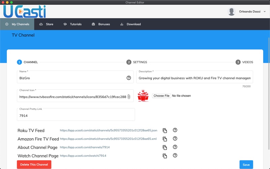270x169 pixels.
Task: Select step 1 CHANNEL
Action: (27, 62)
